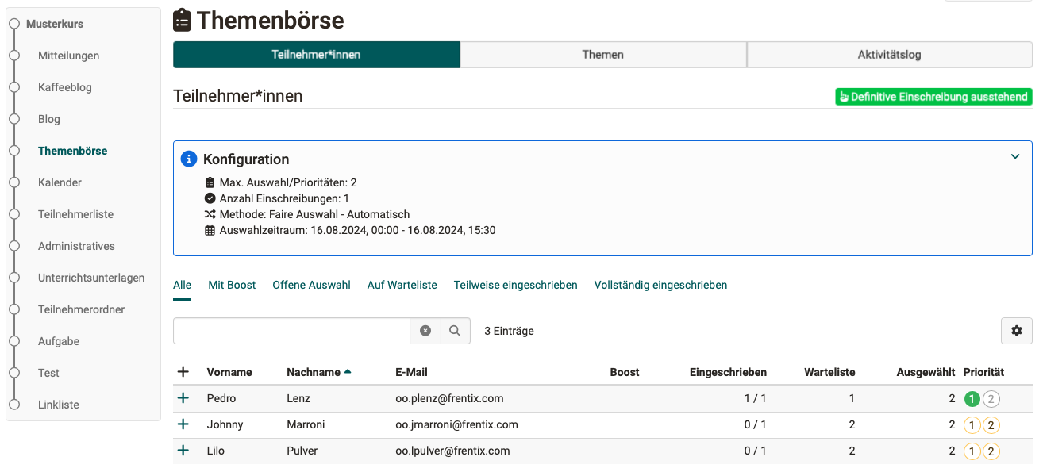Click the blue info icon in the Konfiguration box
1043x476 pixels.
(189, 158)
